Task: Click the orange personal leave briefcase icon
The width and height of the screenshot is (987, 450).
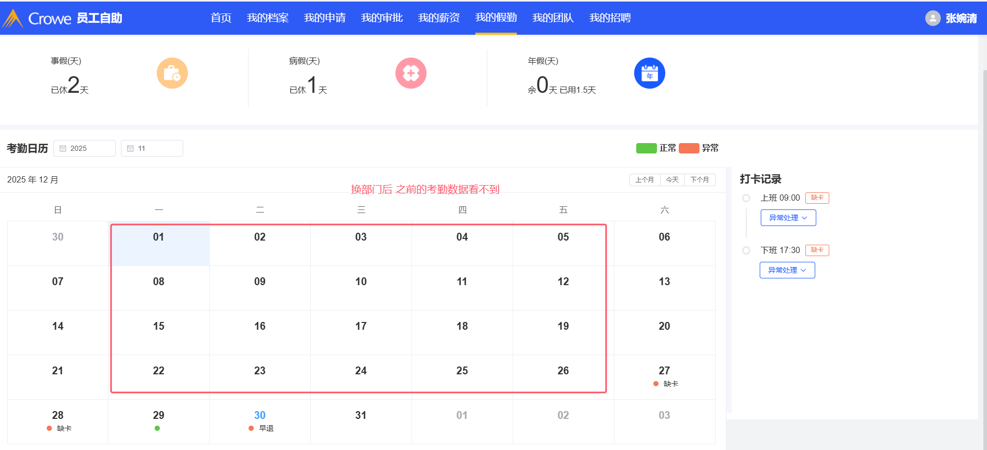Action: (x=172, y=73)
